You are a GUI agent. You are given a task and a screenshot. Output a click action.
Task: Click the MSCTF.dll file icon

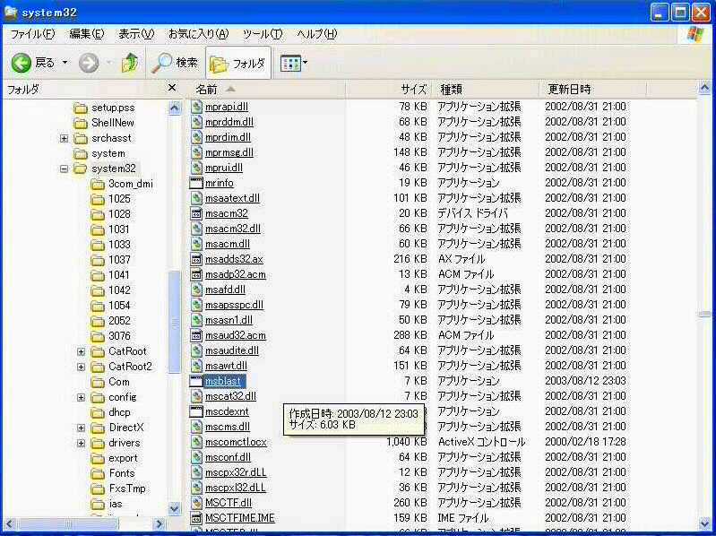tap(196, 503)
